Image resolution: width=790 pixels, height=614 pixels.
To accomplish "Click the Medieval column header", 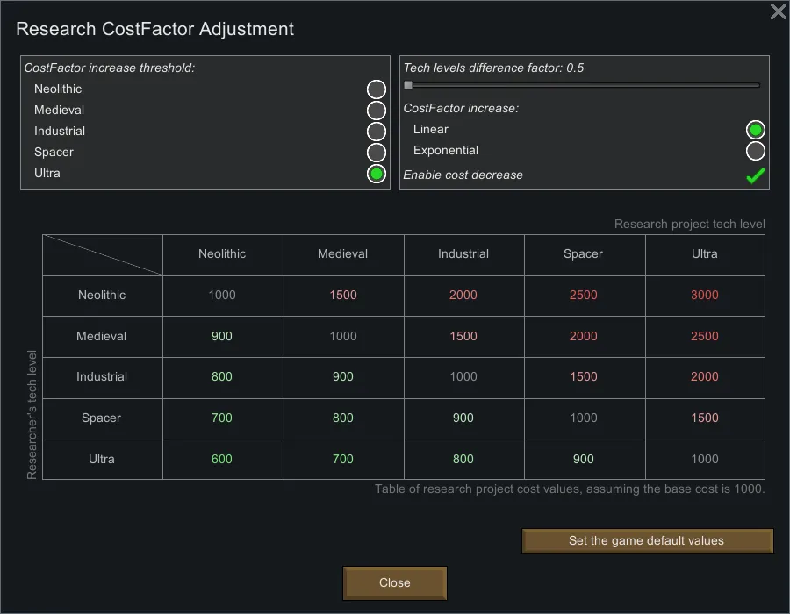I will (x=343, y=254).
